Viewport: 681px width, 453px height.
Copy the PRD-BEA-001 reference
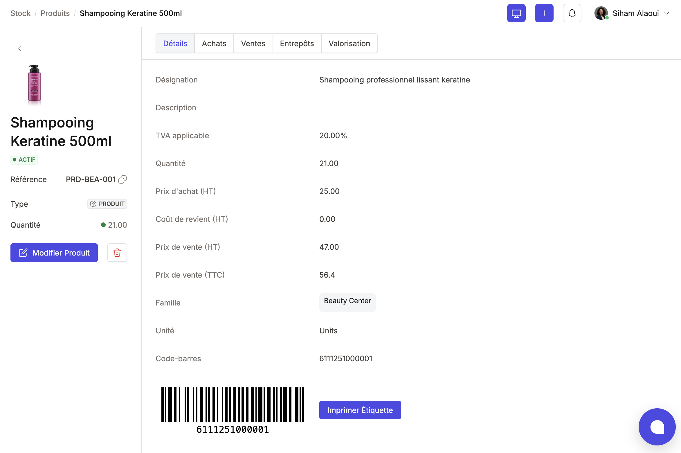click(122, 179)
